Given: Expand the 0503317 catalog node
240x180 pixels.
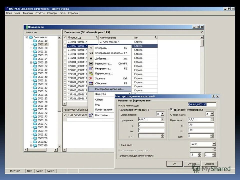Looking at the screenshot, I should [31, 142].
